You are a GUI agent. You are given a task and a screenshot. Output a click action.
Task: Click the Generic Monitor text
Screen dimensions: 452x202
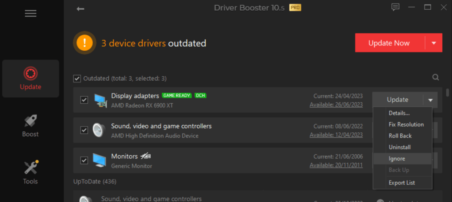click(x=131, y=166)
